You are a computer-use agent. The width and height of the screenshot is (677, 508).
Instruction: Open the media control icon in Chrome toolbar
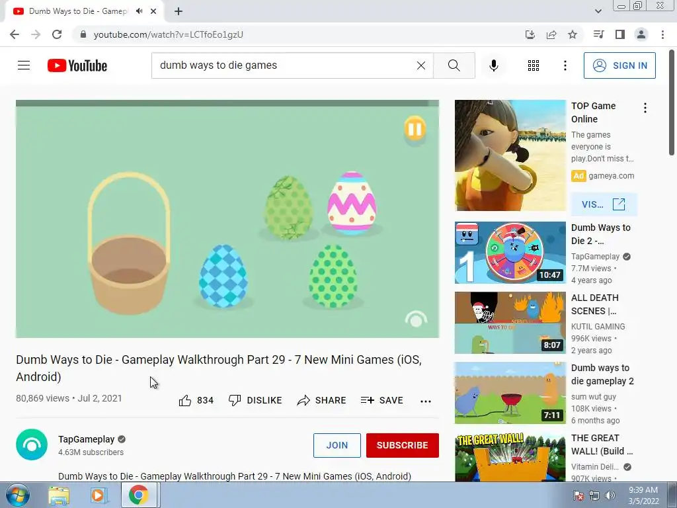598,34
